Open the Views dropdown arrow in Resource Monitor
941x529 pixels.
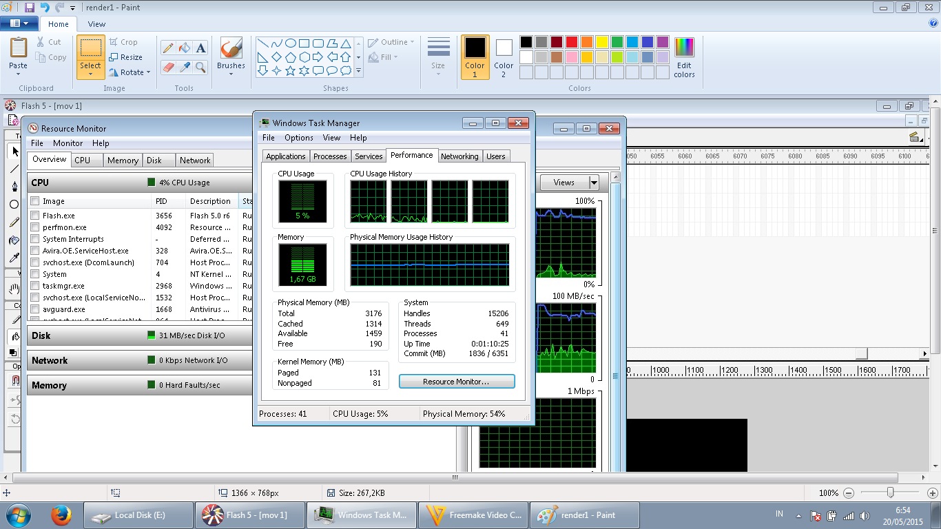point(594,183)
